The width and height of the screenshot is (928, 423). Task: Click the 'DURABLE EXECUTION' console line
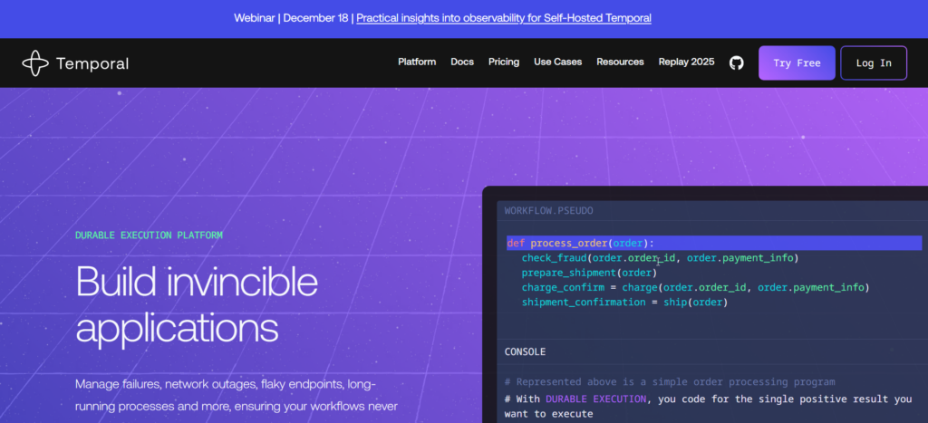708,407
